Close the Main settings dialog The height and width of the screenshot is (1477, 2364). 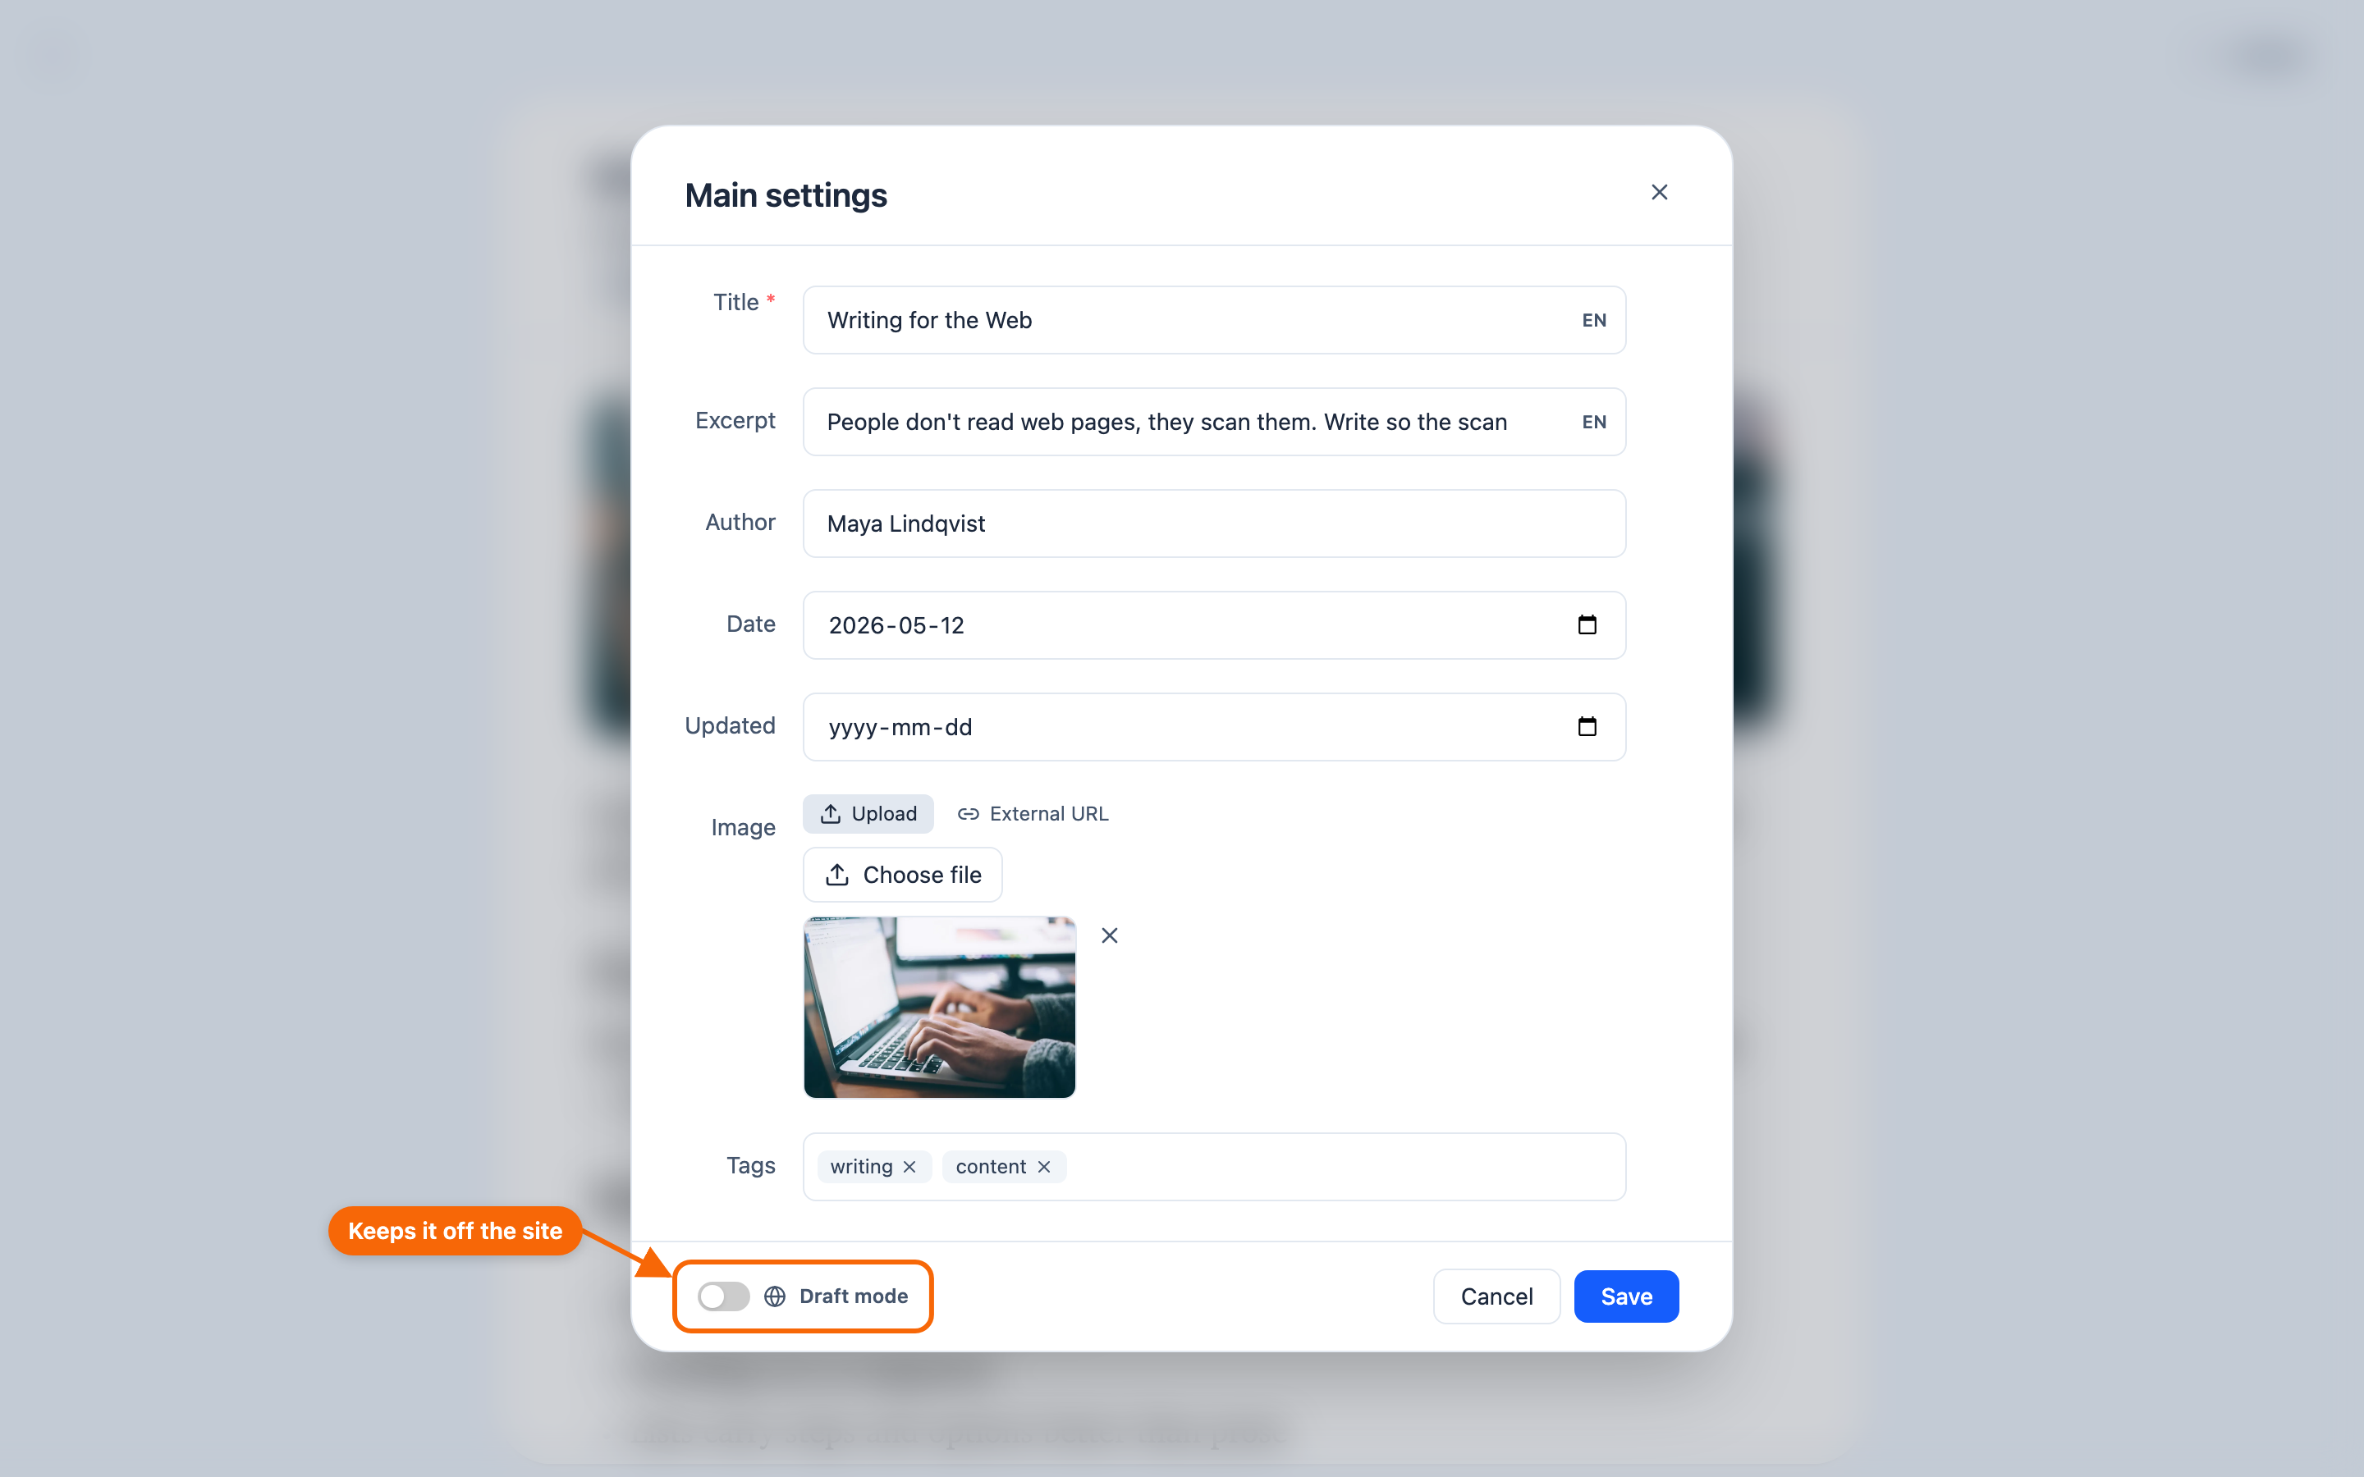pyautogui.click(x=1659, y=193)
